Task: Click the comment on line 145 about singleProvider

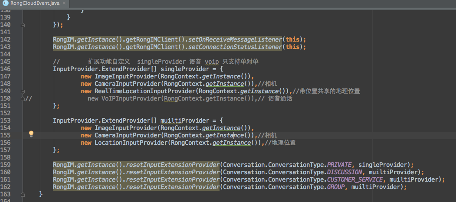Action: tap(156, 62)
